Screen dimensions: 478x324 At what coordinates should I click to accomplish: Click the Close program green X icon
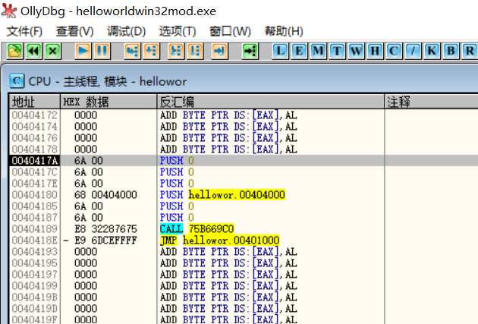click(x=53, y=51)
